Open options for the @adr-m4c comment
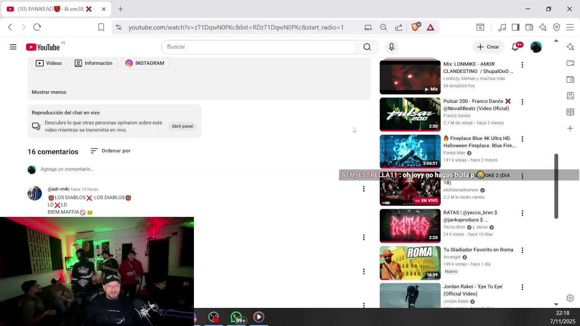Viewport: 580px width, 326px height. pyautogui.click(x=363, y=189)
